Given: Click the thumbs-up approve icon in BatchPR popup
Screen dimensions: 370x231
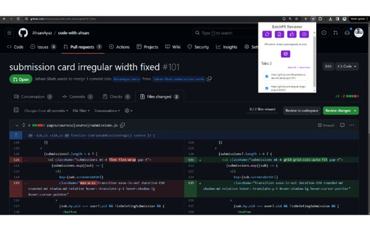Looking at the screenshot, I should (x=292, y=34).
